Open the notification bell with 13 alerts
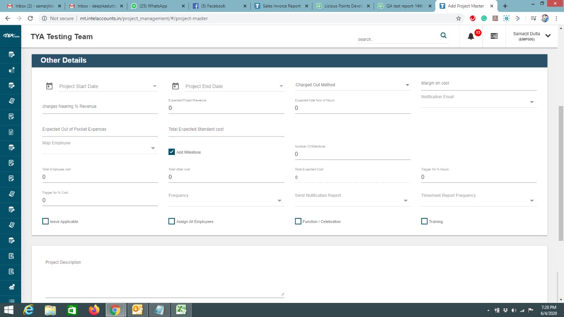 click(471, 36)
